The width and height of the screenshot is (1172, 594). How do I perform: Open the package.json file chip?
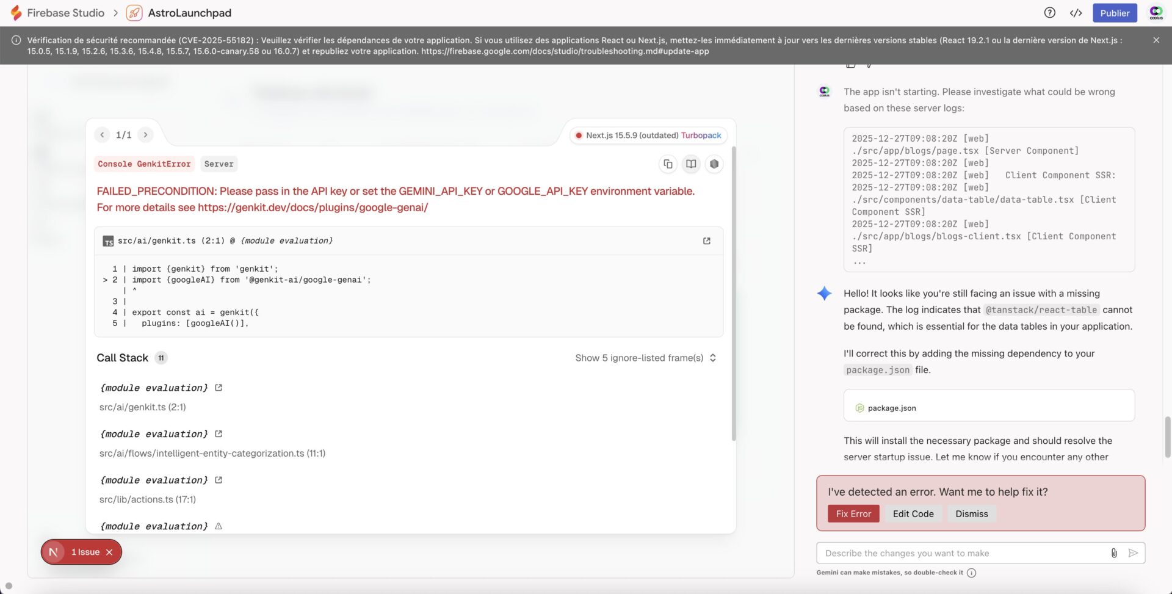tap(892, 407)
